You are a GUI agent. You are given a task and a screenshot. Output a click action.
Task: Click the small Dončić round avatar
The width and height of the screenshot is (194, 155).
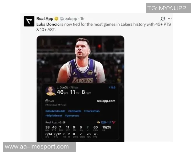point(50,91)
